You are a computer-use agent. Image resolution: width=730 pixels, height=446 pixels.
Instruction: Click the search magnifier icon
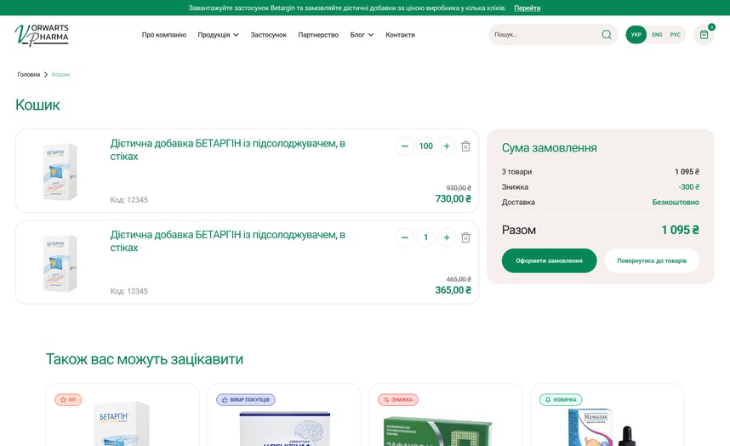(606, 34)
